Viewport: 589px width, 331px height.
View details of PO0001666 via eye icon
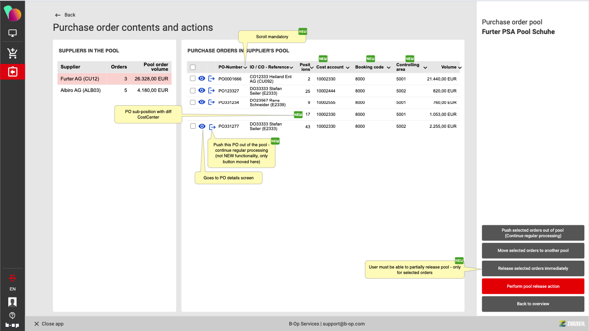(x=201, y=79)
